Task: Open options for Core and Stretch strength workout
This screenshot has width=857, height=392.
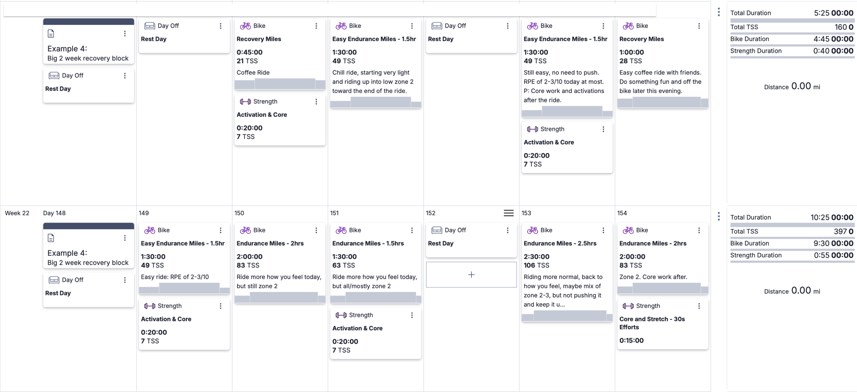Action: 699,306
